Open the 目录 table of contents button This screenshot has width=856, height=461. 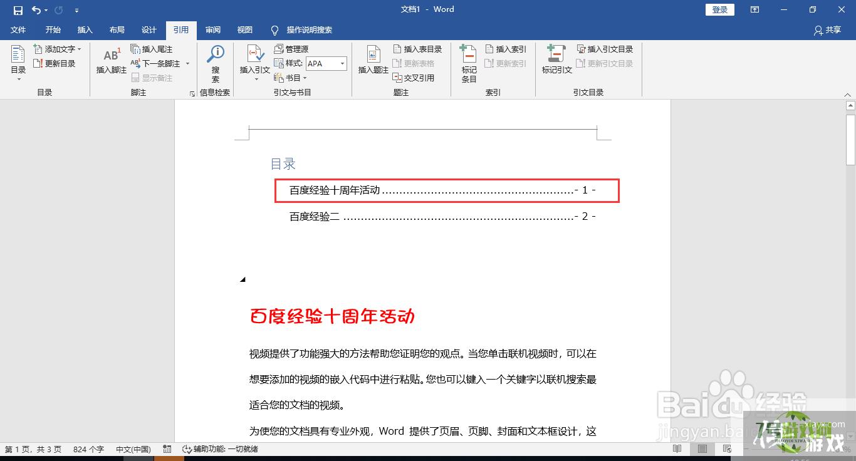18,63
